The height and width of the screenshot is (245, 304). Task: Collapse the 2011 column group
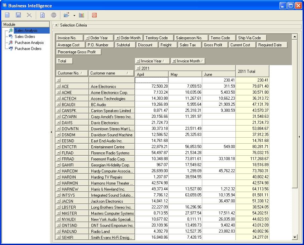pos(138,68)
